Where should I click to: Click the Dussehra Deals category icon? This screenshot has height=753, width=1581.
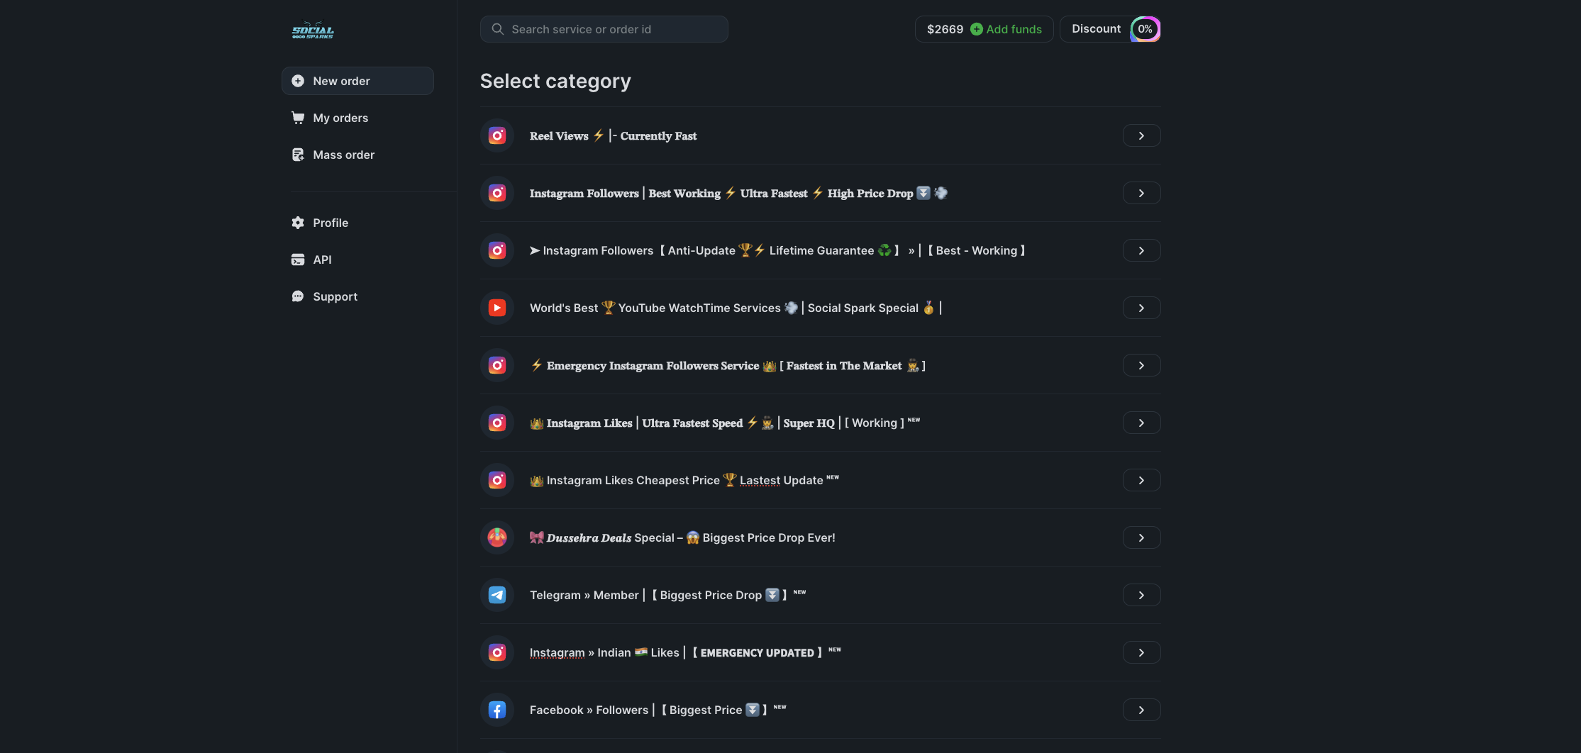click(x=497, y=537)
